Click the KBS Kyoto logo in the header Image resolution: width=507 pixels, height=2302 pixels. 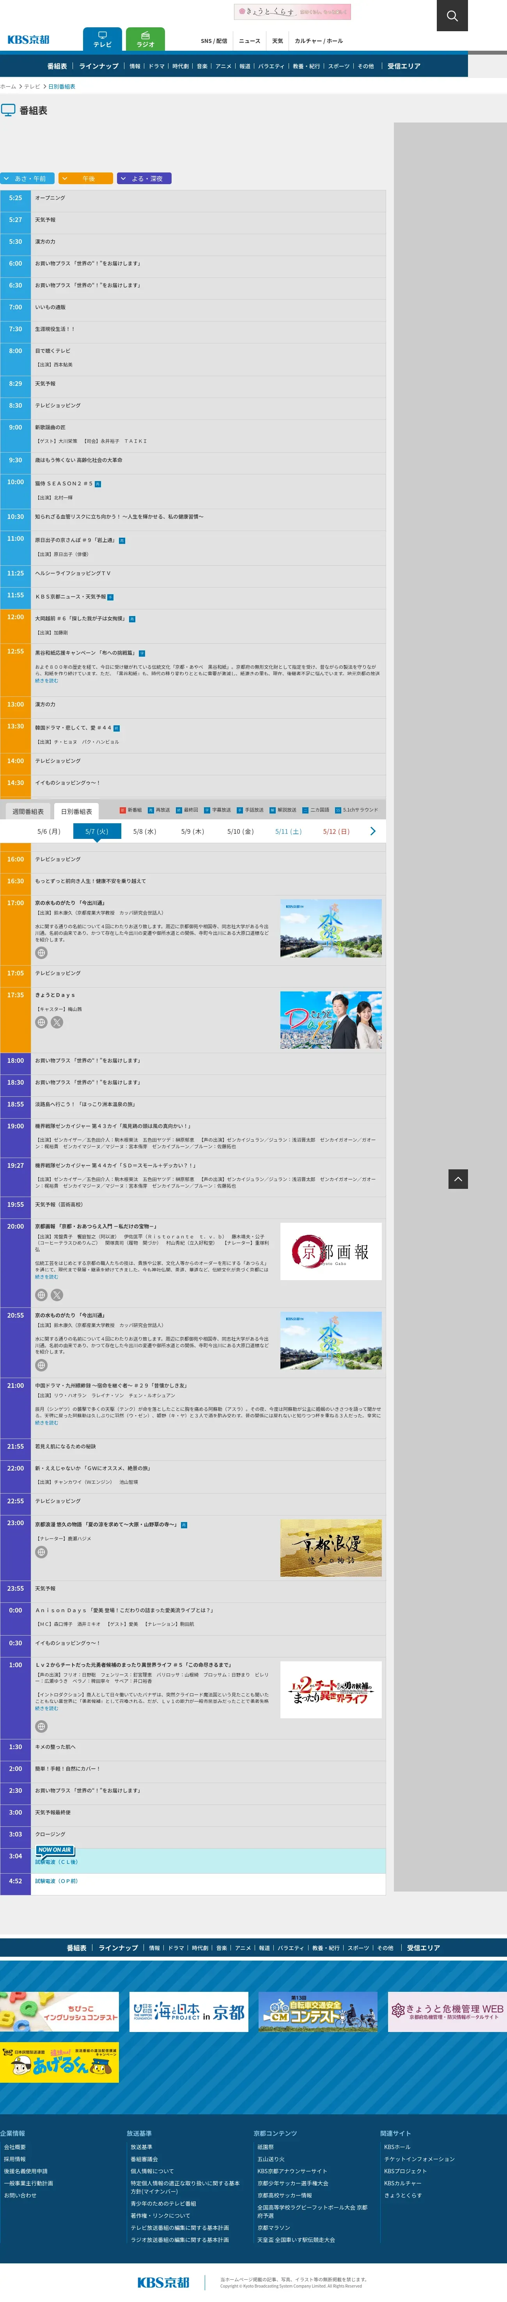(x=28, y=40)
